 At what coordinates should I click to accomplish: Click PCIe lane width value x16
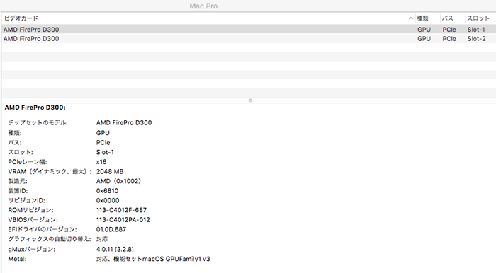pos(101,162)
